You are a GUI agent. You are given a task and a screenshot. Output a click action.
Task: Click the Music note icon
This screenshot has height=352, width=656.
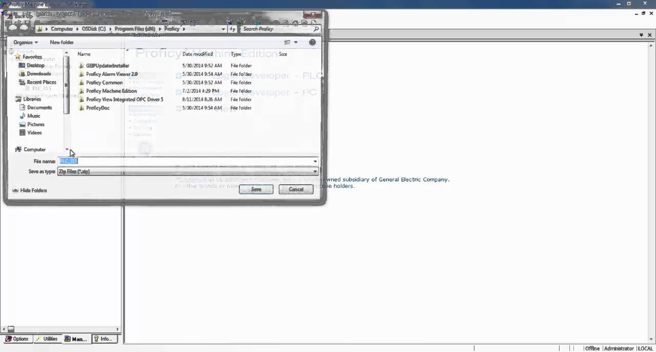click(x=22, y=116)
